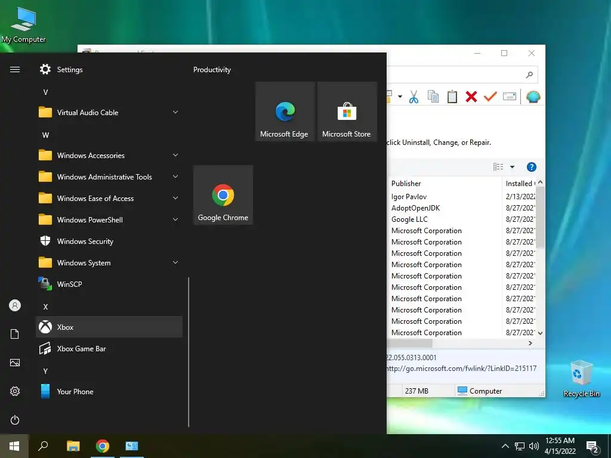This screenshot has height=458, width=611.
Task: Expand the Windows Accessories chevron
Action: point(175,155)
